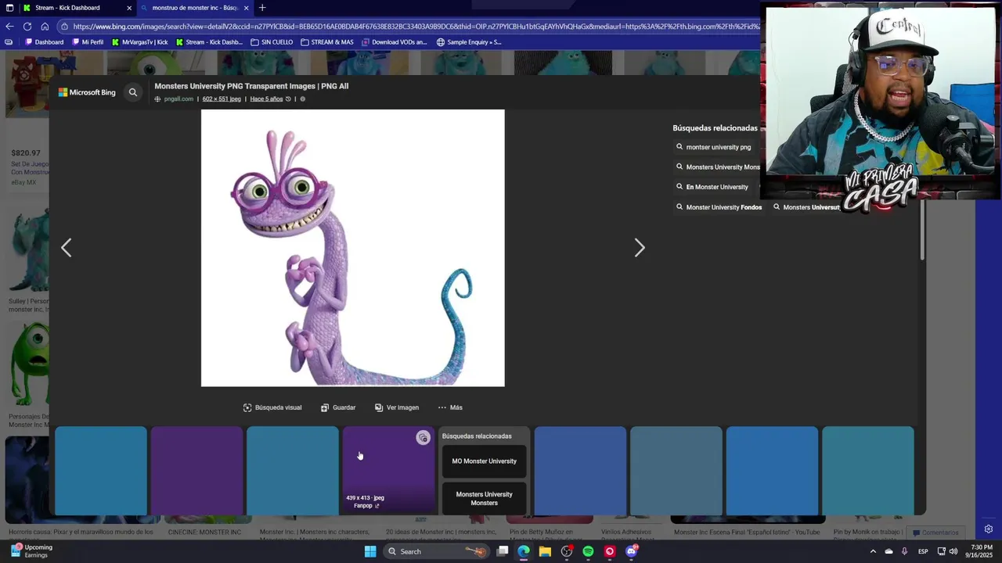Go back with the browser back arrow
This screenshot has height=563, width=1002.
[9, 26]
